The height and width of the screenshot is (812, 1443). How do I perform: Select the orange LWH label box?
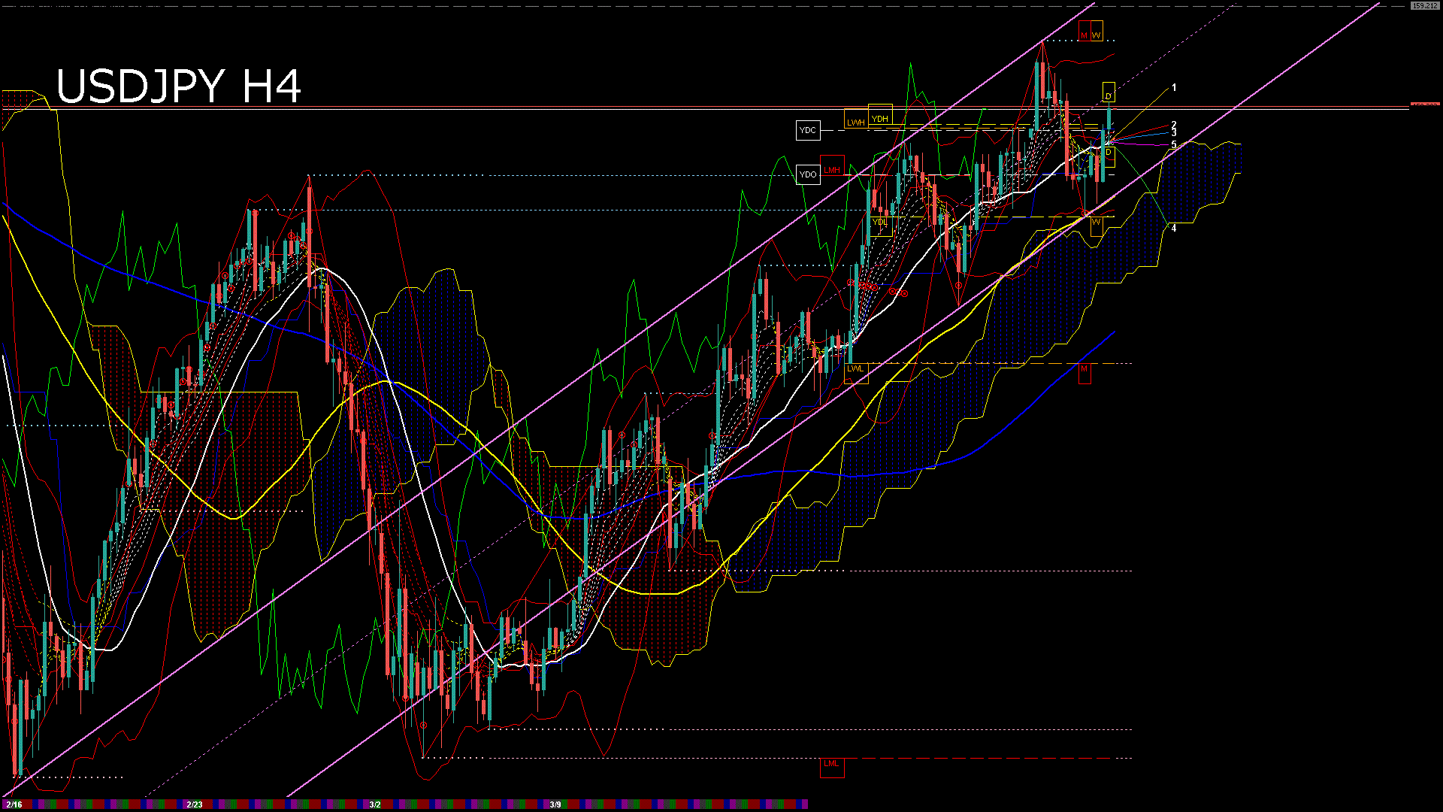[855, 122]
